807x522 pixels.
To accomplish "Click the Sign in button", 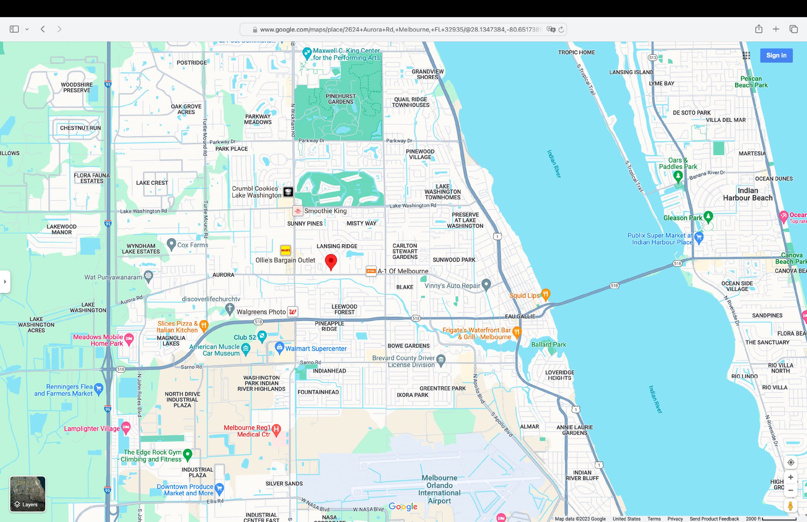I will click(x=776, y=55).
